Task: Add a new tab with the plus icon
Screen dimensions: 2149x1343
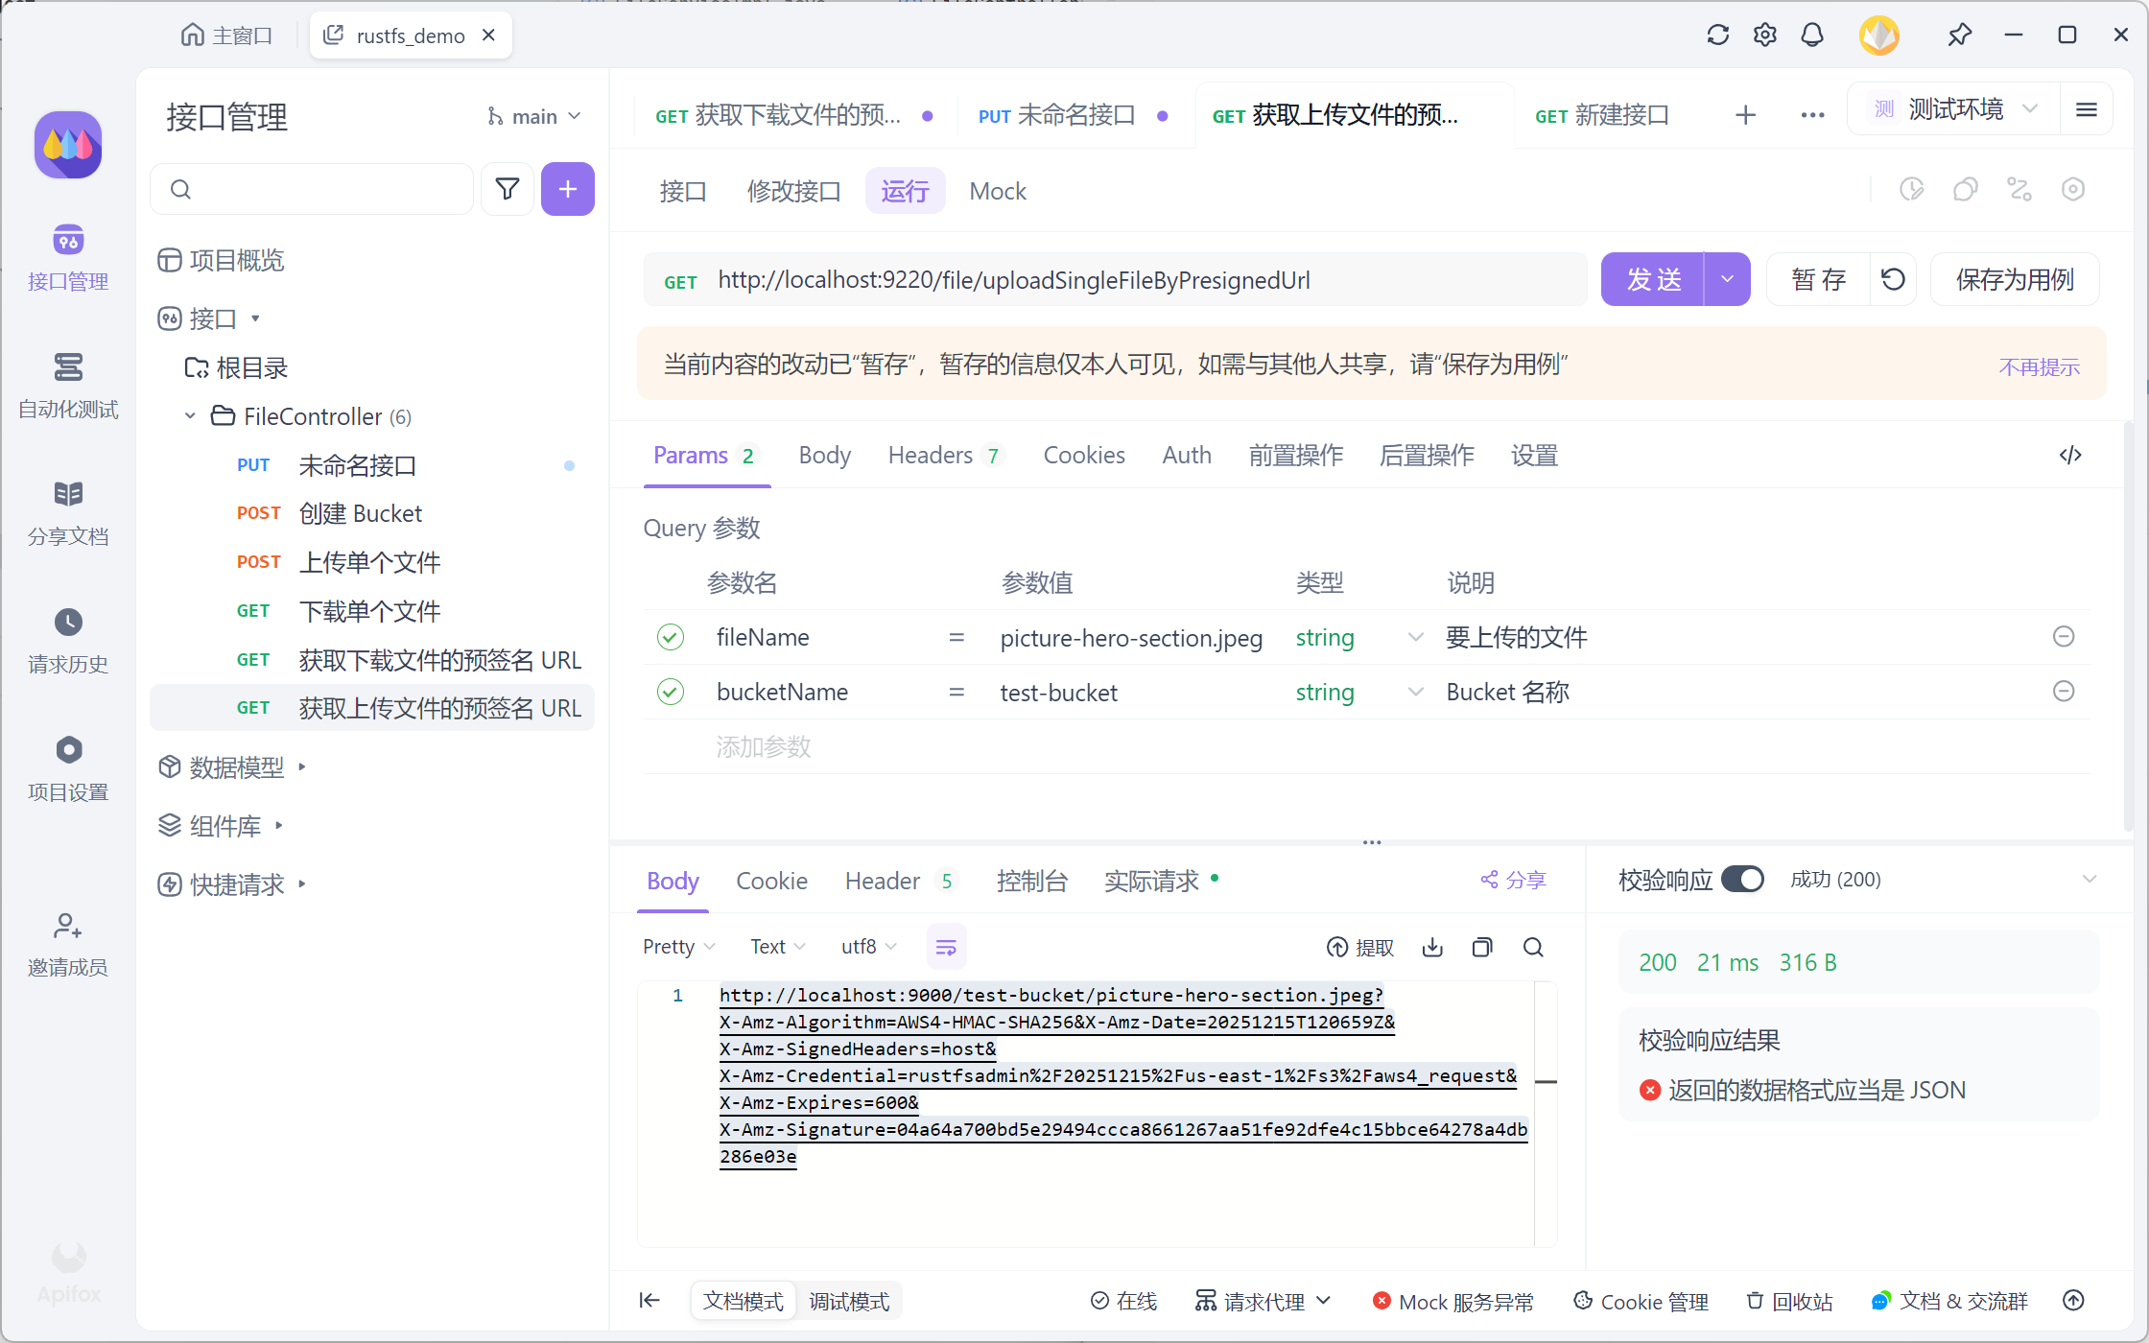Action: 1745,115
